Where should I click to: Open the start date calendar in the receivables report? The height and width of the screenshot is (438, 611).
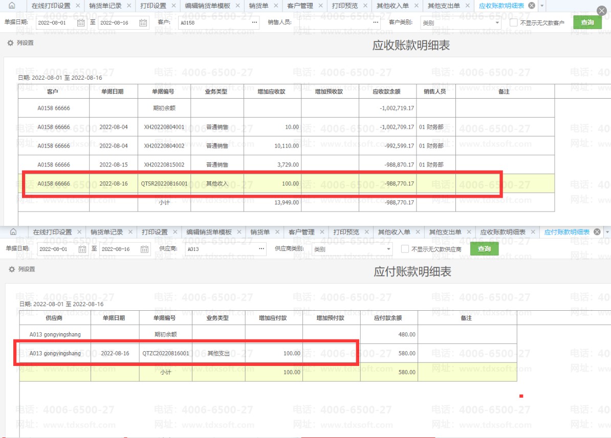tap(81, 23)
